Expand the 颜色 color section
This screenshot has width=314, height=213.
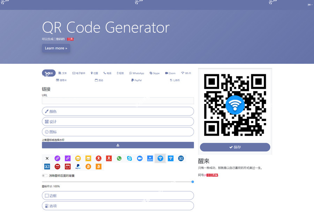pyautogui.click(x=118, y=111)
